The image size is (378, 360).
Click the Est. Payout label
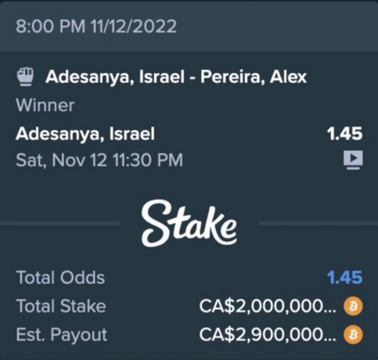[x=62, y=335]
